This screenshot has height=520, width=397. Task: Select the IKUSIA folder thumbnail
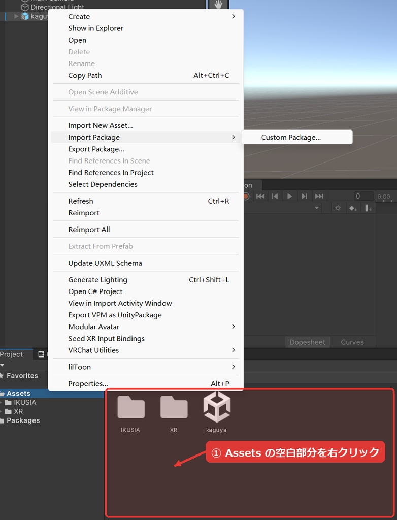[x=130, y=407]
